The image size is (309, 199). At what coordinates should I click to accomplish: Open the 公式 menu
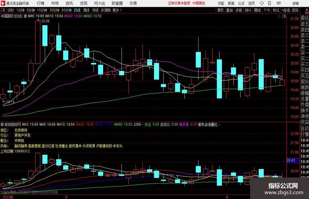click(241, 3)
